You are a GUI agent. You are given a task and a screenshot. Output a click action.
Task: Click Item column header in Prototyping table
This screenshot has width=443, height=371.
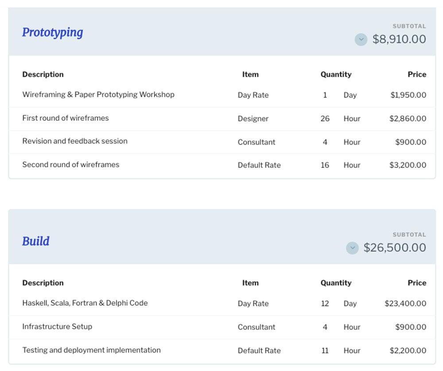250,74
